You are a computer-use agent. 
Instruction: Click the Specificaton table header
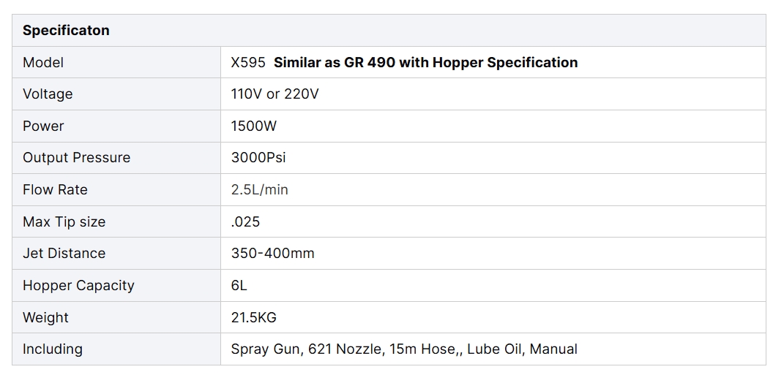(x=66, y=31)
